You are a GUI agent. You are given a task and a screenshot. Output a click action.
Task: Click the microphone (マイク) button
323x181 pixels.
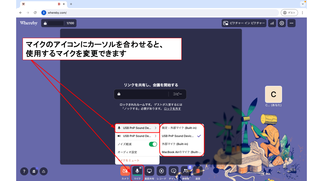[137, 171]
